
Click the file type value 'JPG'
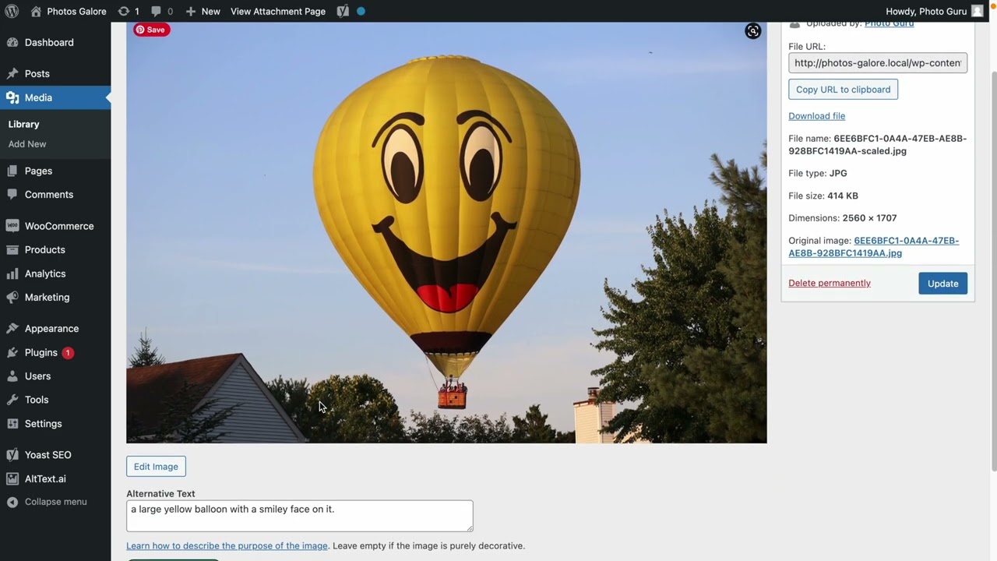point(838,173)
